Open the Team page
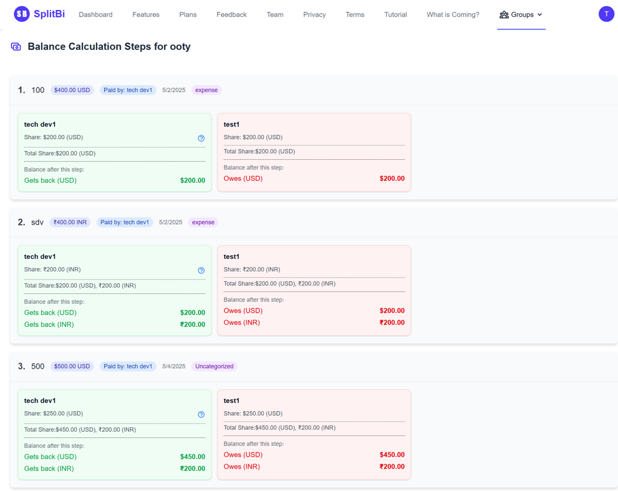 click(x=275, y=14)
